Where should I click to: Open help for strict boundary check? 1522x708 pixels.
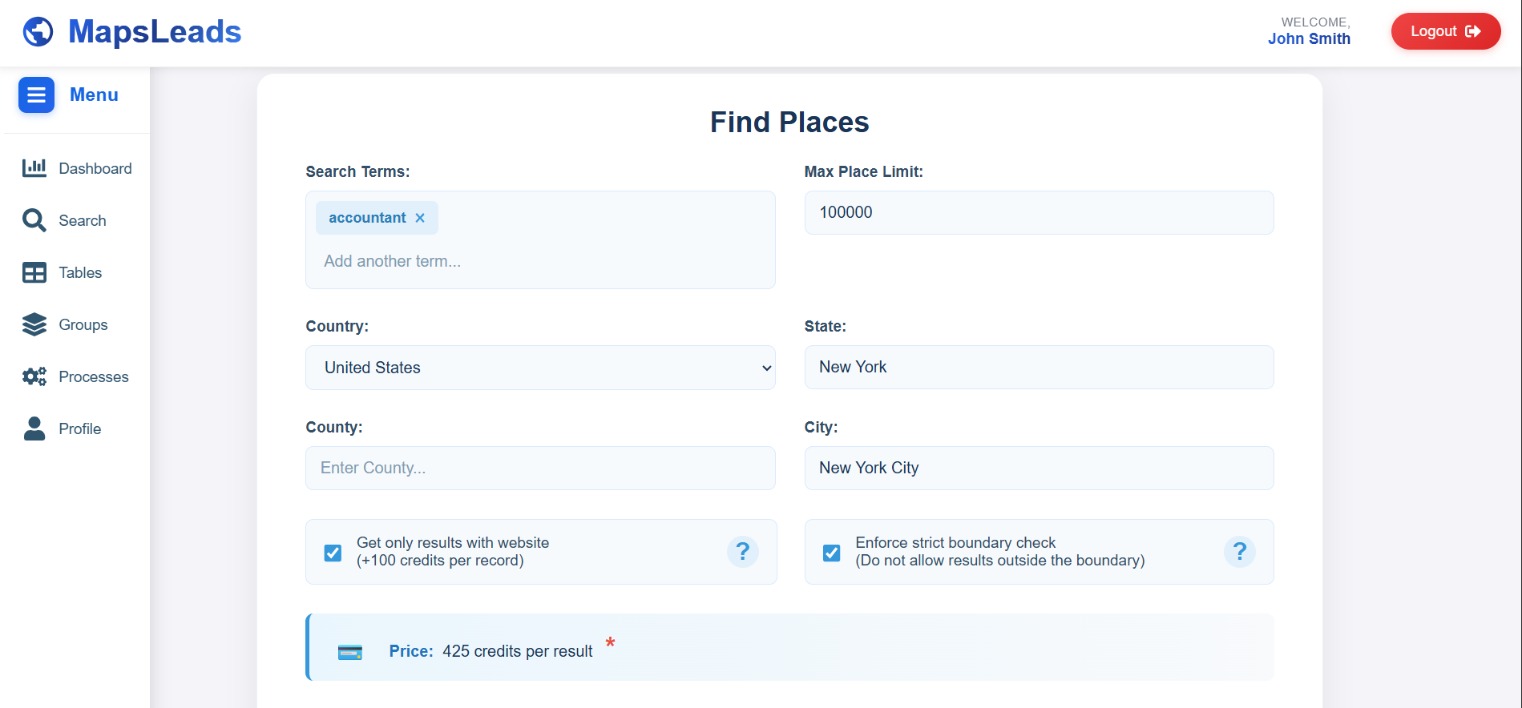pos(1240,552)
